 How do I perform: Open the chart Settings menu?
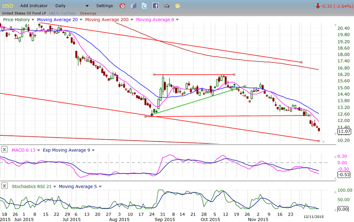coord(104,6)
